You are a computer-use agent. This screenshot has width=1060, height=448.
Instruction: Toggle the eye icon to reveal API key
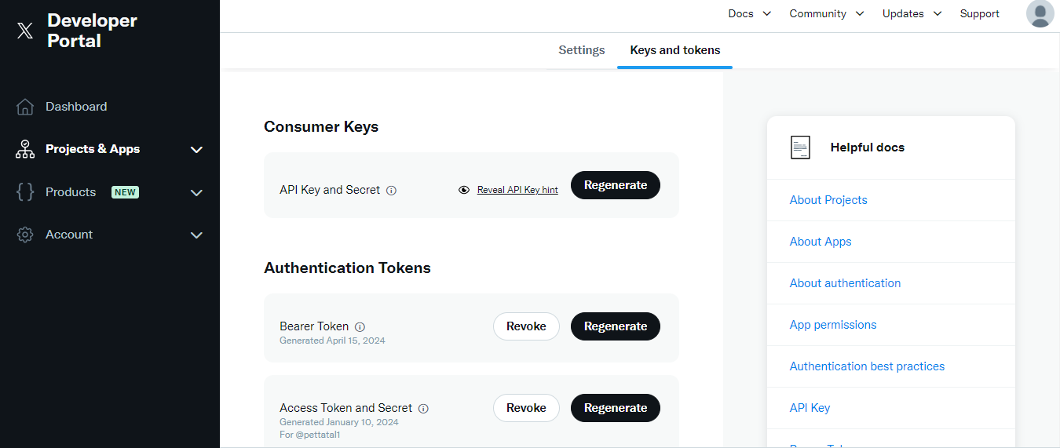click(x=464, y=190)
